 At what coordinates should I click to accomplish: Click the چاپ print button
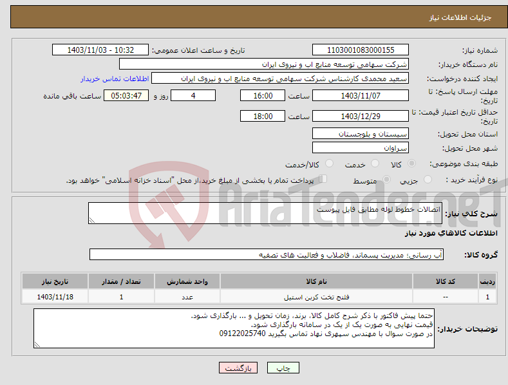click(x=283, y=368)
